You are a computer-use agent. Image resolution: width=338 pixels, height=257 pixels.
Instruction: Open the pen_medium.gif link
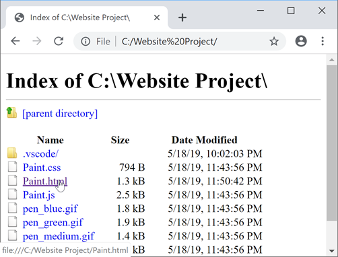[x=59, y=236]
